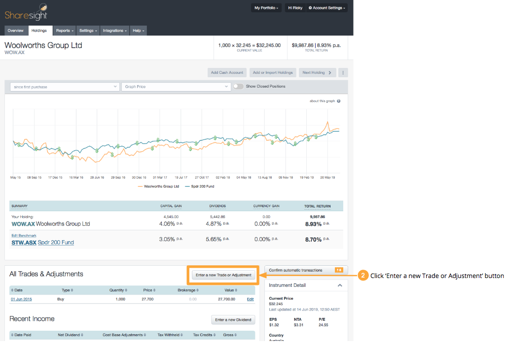Sort income by Cost Base Adjustments

pos(124,335)
